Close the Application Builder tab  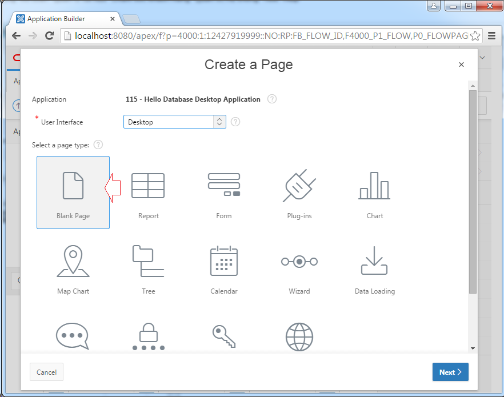click(113, 19)
